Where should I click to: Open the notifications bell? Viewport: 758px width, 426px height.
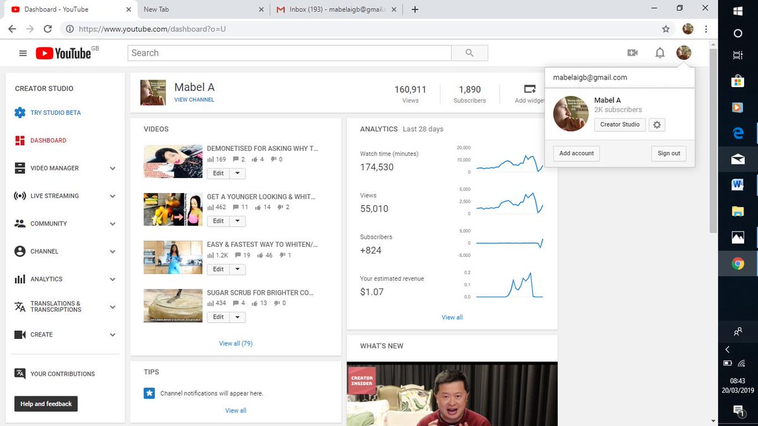coord(660,53)
